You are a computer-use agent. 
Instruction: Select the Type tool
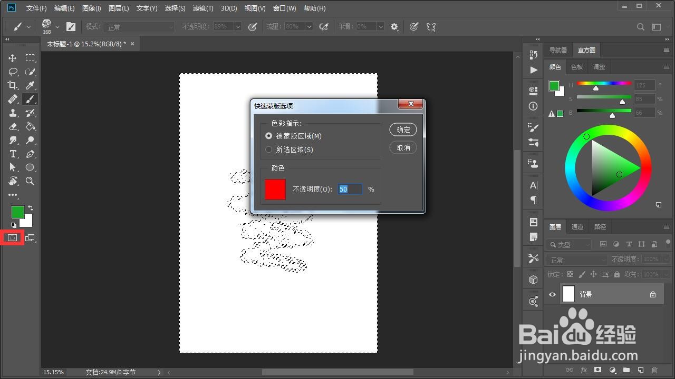point(13,154)
